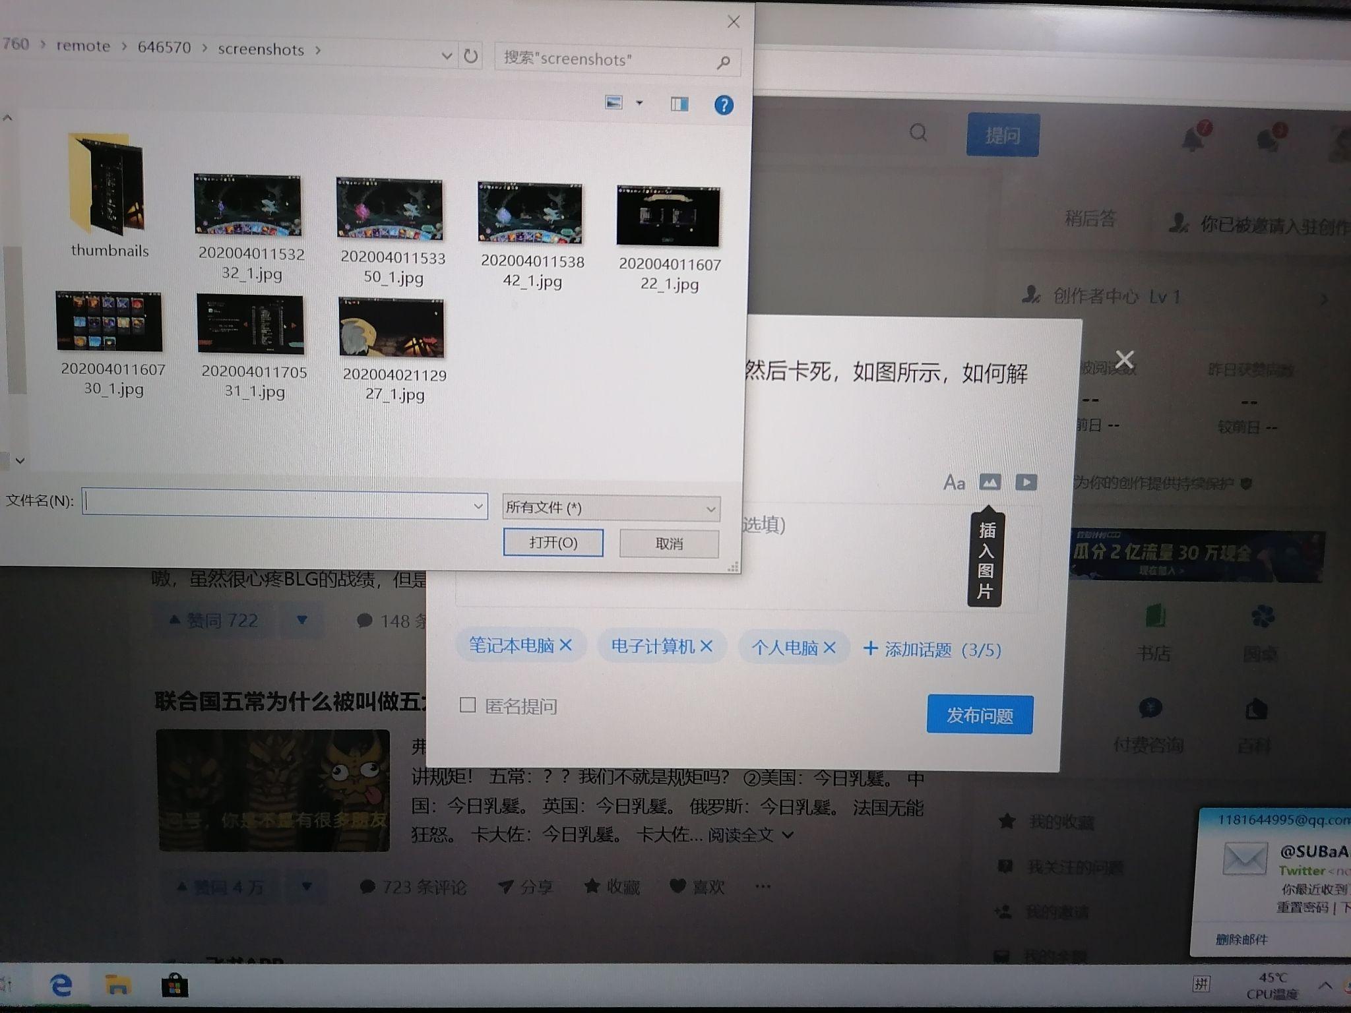Click the notification bell icon
Viewport: 1351px width, 1013px height.
pyautogui.click(x=1193, y=138)
